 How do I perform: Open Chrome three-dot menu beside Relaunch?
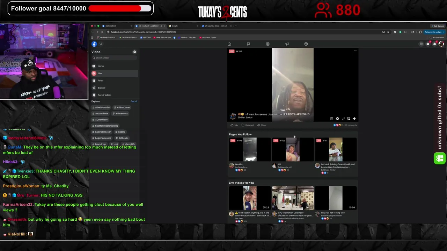pos(443,32)
